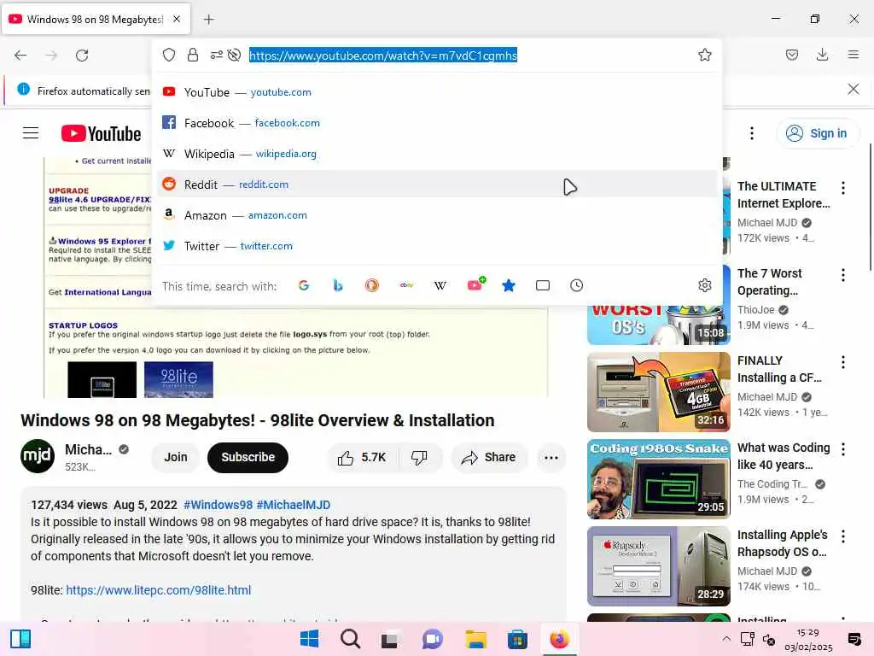Select Facebook suggestion in URL dropdown
Viewport: 874px width, 656px height.
437,123
